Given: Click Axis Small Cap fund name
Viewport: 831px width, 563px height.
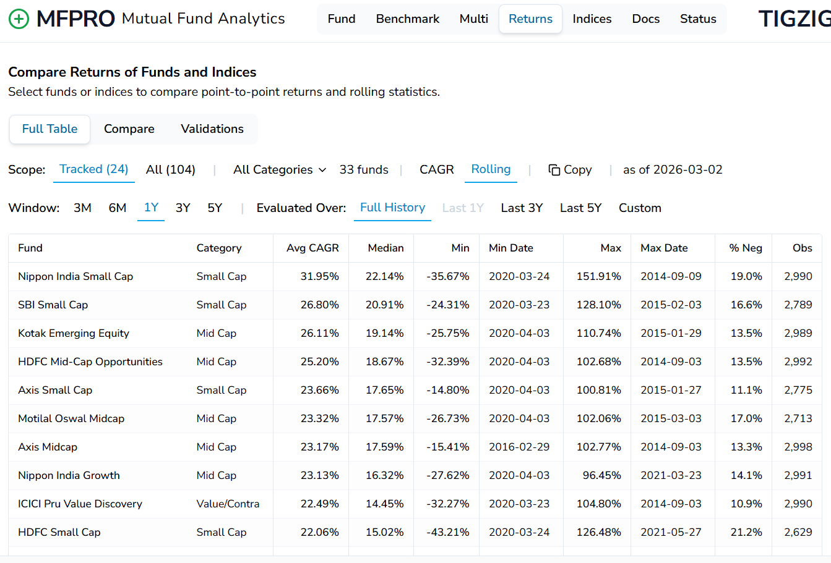Looking at the screenshot, I should point(55,391).
